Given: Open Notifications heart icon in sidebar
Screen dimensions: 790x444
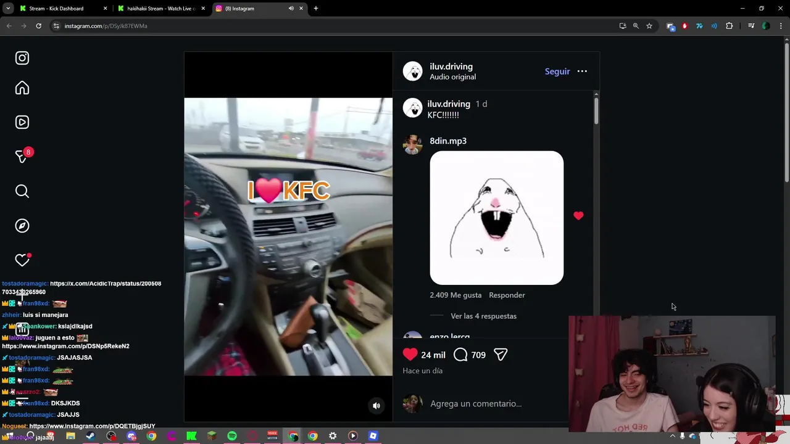Looking at the screenshot, I should click(x=22, y=260).
